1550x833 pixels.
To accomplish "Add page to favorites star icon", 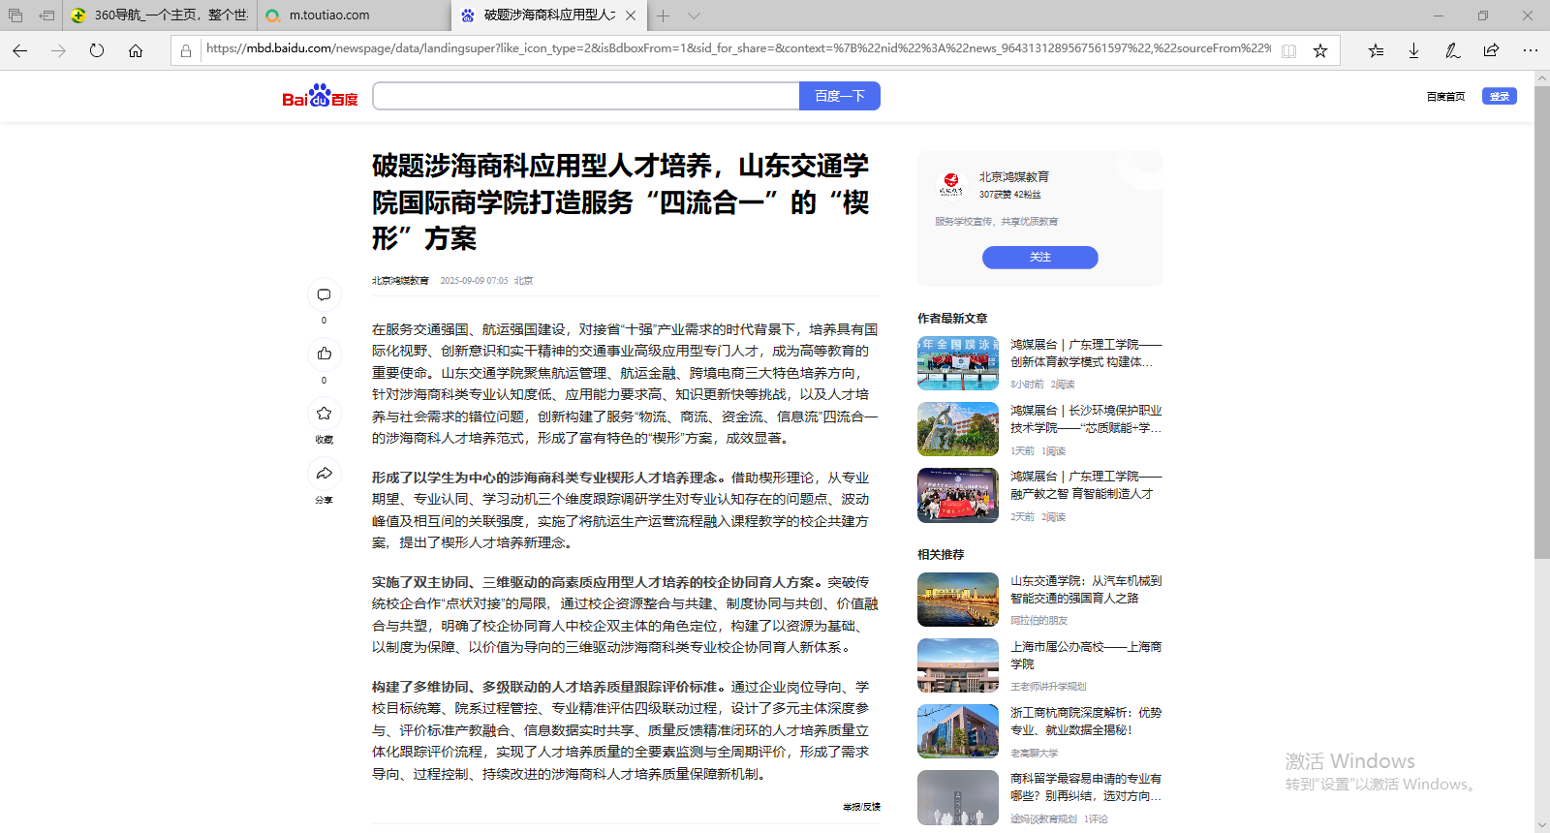I will click(x=1319, y=50).
